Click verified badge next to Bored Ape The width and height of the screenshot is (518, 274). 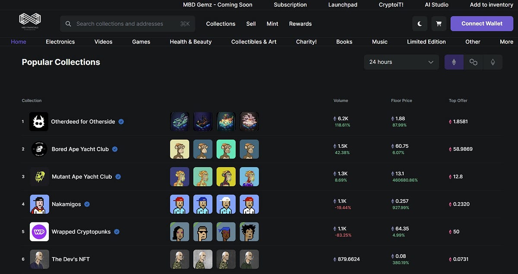(115, 149)
